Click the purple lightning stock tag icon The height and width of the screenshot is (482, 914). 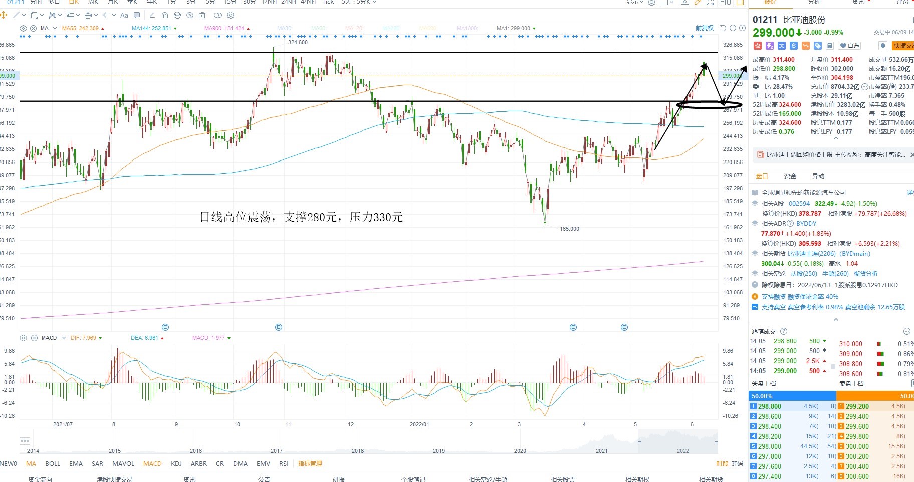[x=770, y=46]
